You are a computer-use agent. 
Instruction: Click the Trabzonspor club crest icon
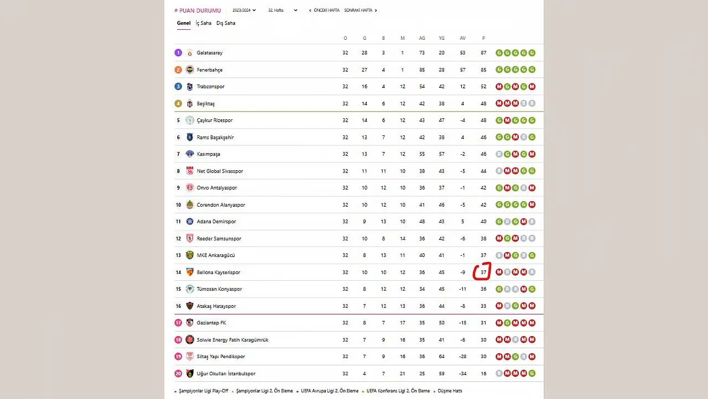(x=190, y=87)
